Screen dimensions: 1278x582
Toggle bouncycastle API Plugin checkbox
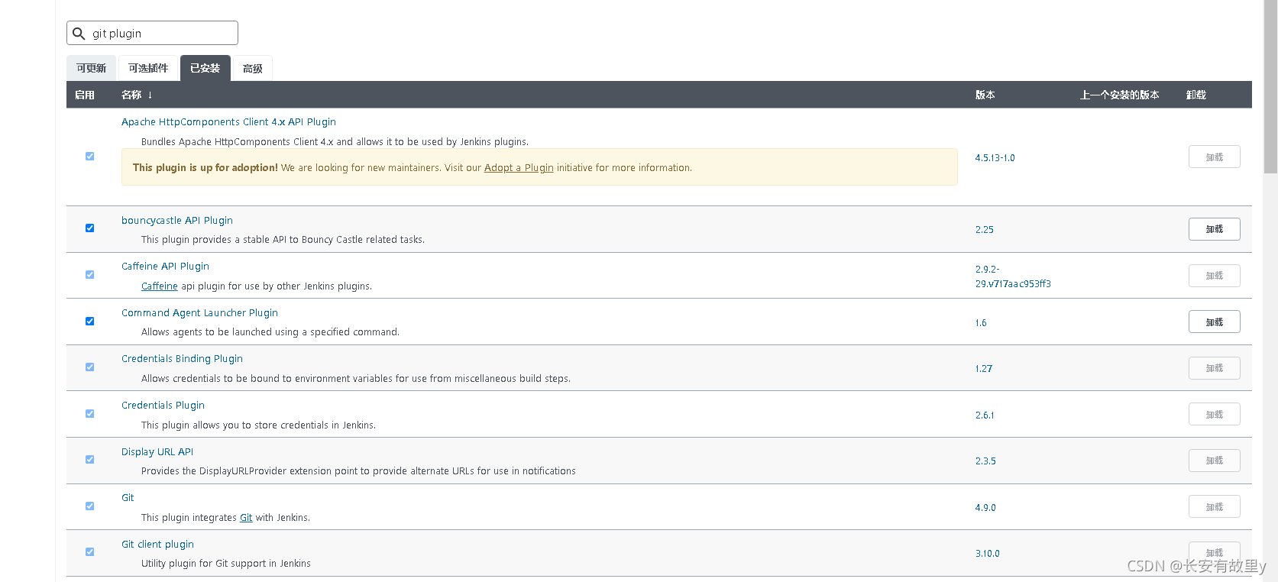coord(89,228)
